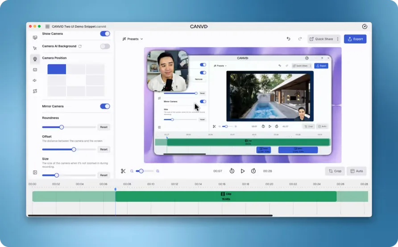Open the cursor settings sidebar tab
398x247 pixels.
[35, 48]
